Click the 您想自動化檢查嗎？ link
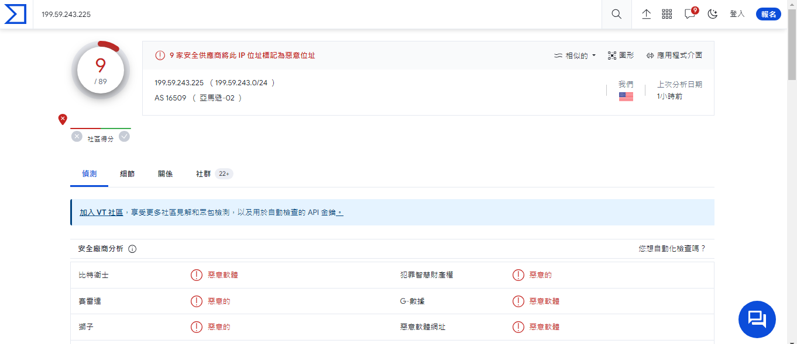 click(672, 249)
